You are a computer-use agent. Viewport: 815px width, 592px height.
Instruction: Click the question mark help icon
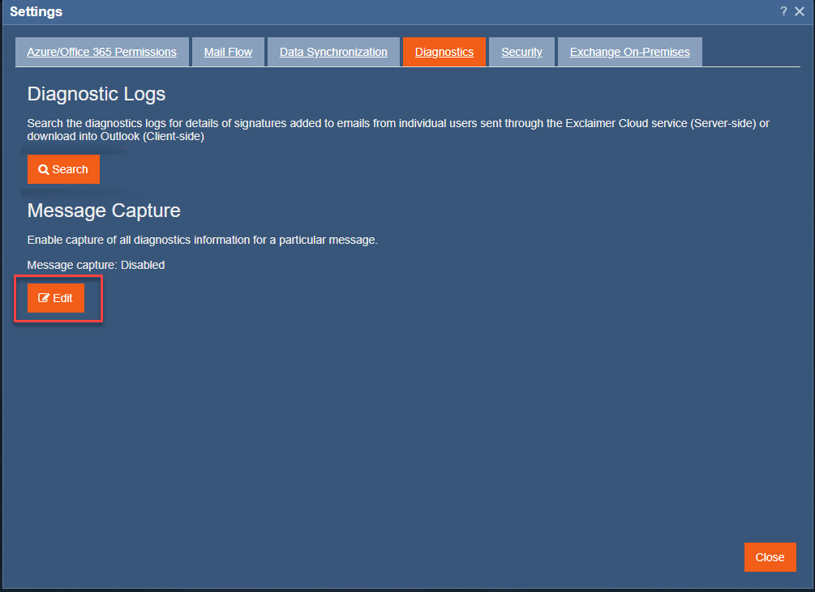783,11
